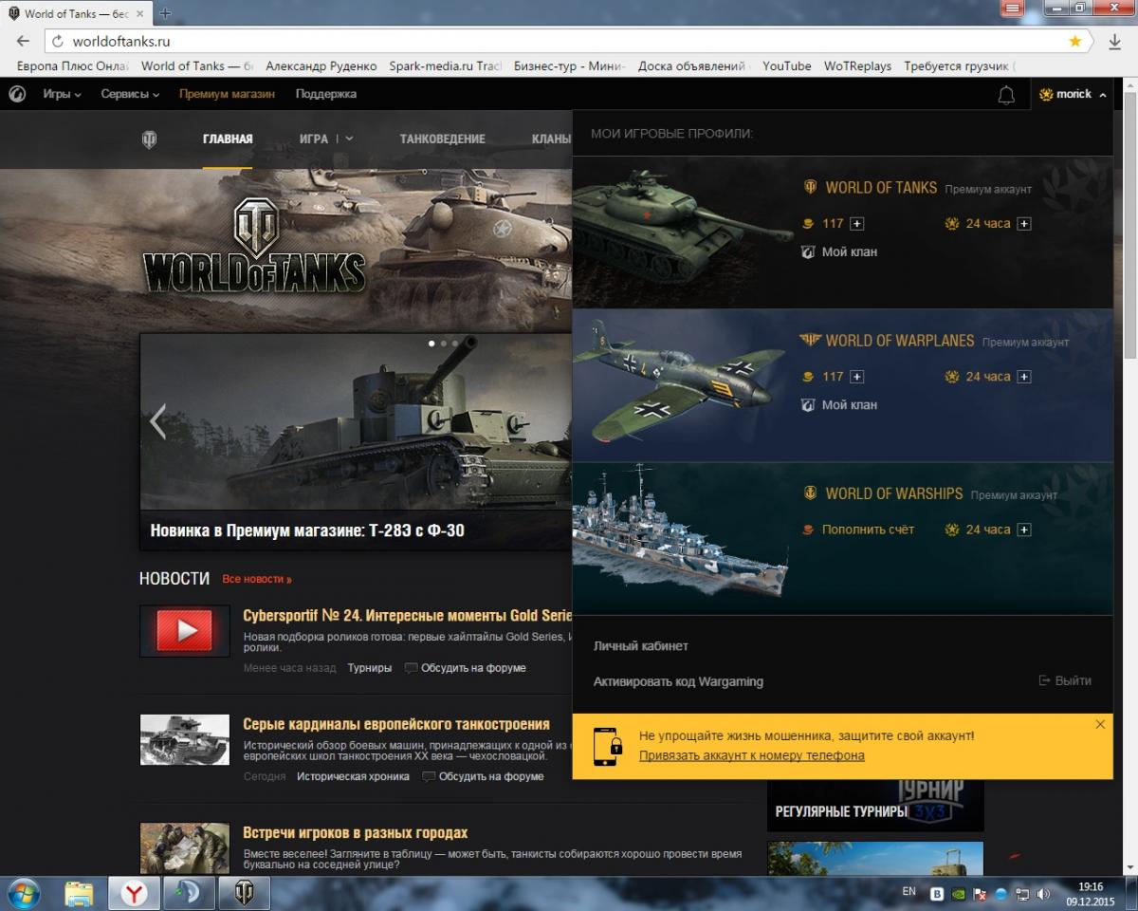1138x911 pixels.
Task: Click Yandex browser taskbar icon
Action: (x=135, y=893)
